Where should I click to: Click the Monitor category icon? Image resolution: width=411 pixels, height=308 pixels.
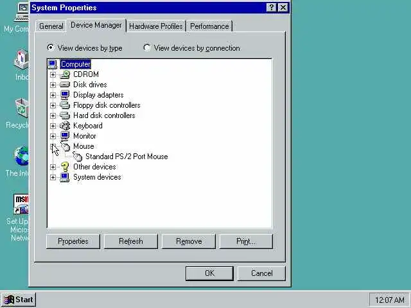coord(65,136)
